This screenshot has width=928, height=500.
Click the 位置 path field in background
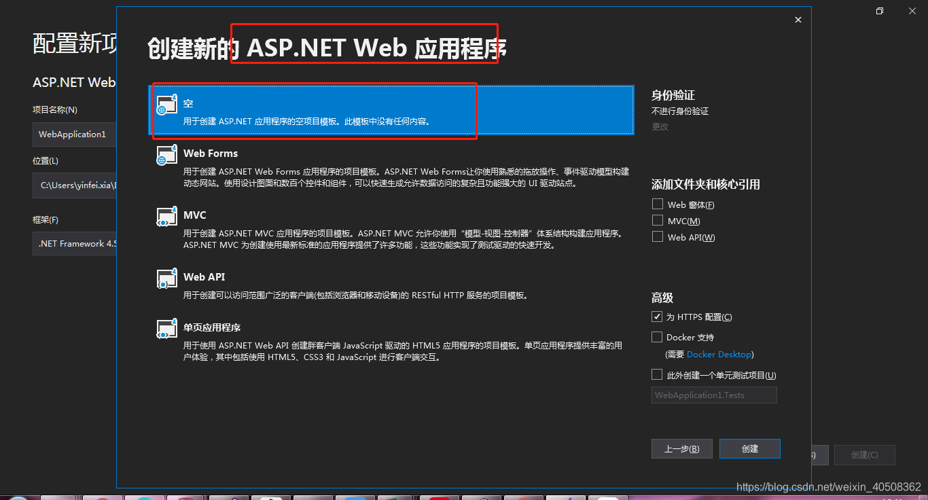coord(75,185)
